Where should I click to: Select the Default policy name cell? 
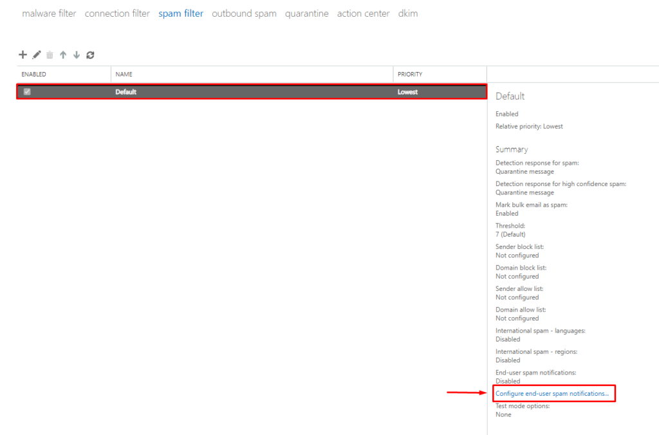point(125,92)
